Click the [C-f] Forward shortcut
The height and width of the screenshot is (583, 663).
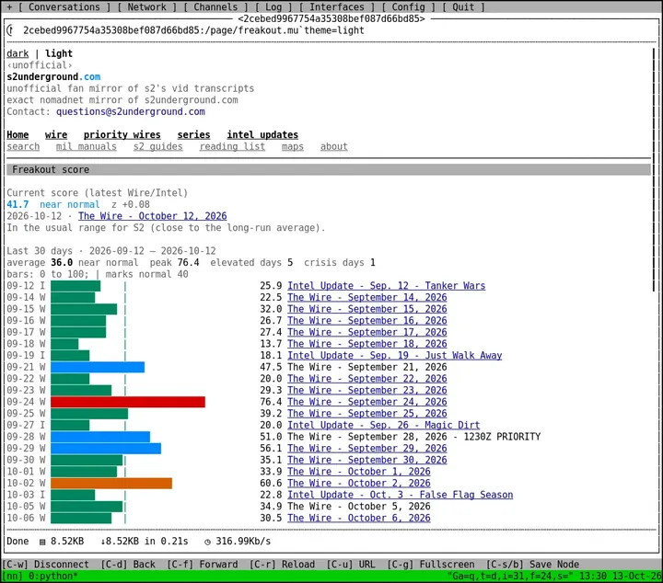tap(202, 565)
